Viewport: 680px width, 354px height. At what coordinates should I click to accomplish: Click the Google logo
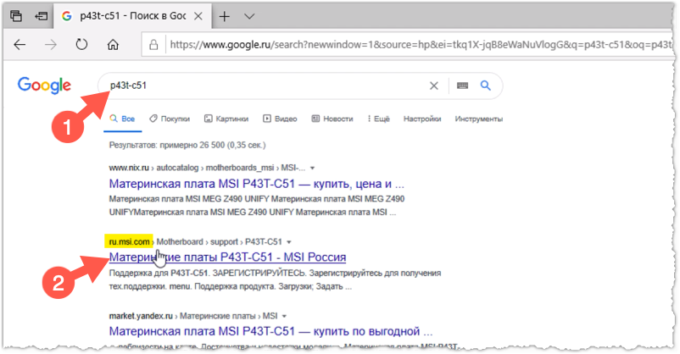(44, 86)
